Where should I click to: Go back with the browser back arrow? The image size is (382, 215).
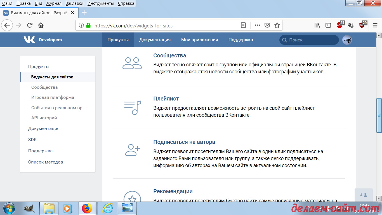7,25
